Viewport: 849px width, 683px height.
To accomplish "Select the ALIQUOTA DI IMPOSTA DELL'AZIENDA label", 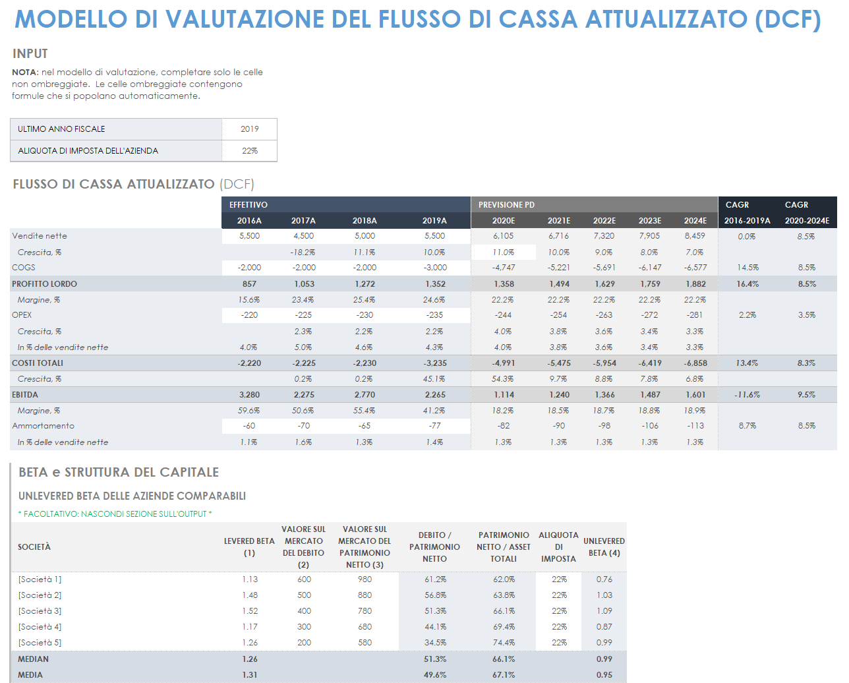I will click(116, 151).
